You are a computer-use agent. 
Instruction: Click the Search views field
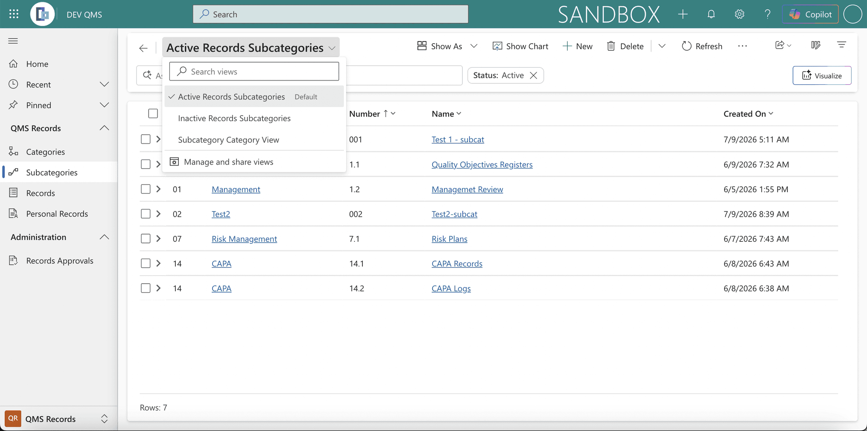[x=254, y=72]
